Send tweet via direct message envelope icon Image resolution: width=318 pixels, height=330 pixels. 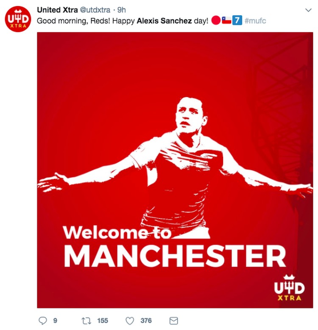coord(174,321)
